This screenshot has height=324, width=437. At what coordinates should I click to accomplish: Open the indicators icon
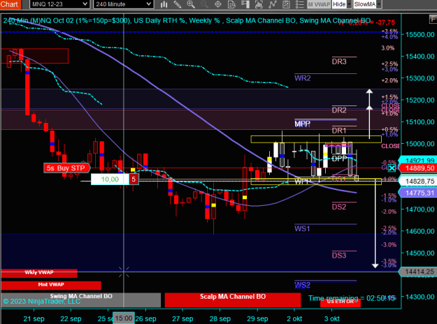pyautogui.click(x=272, y=4)
